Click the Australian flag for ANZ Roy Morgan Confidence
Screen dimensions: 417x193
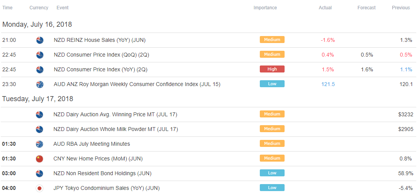(39, 84)
